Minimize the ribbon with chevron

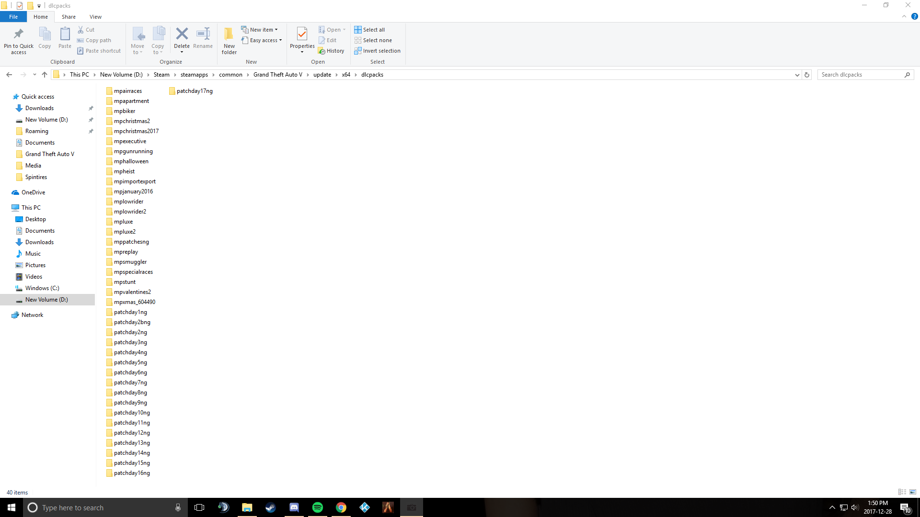(x=904, y=17)
